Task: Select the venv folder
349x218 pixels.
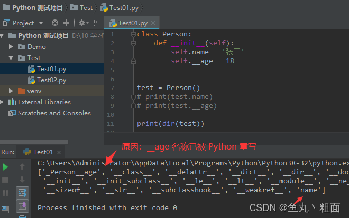Action: coord(34,91)
